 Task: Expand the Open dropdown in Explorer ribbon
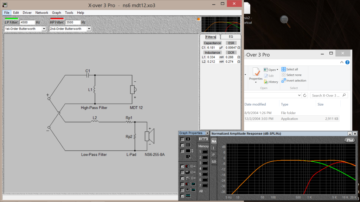point(277,70)
